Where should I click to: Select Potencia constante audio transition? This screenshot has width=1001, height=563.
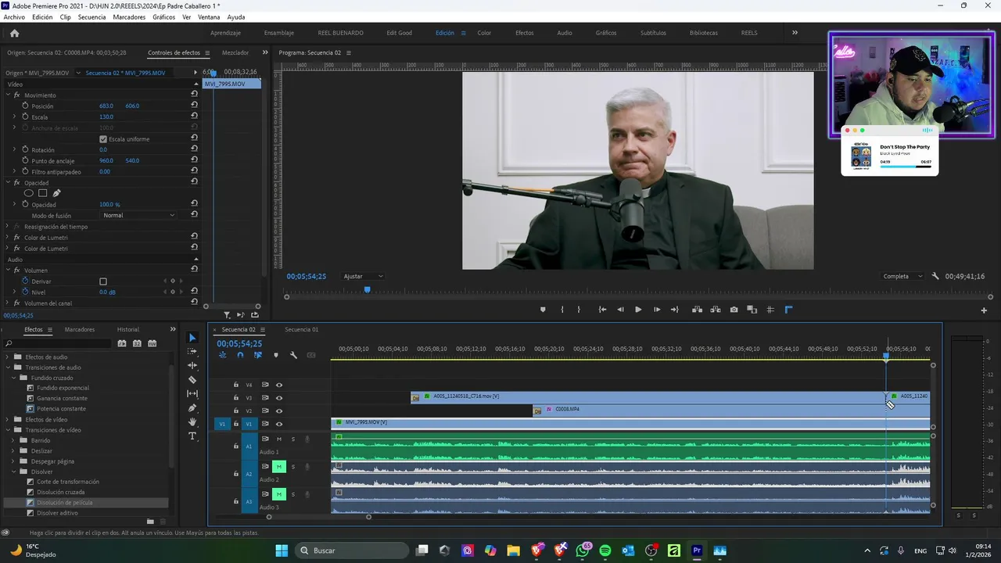point(61,409)
